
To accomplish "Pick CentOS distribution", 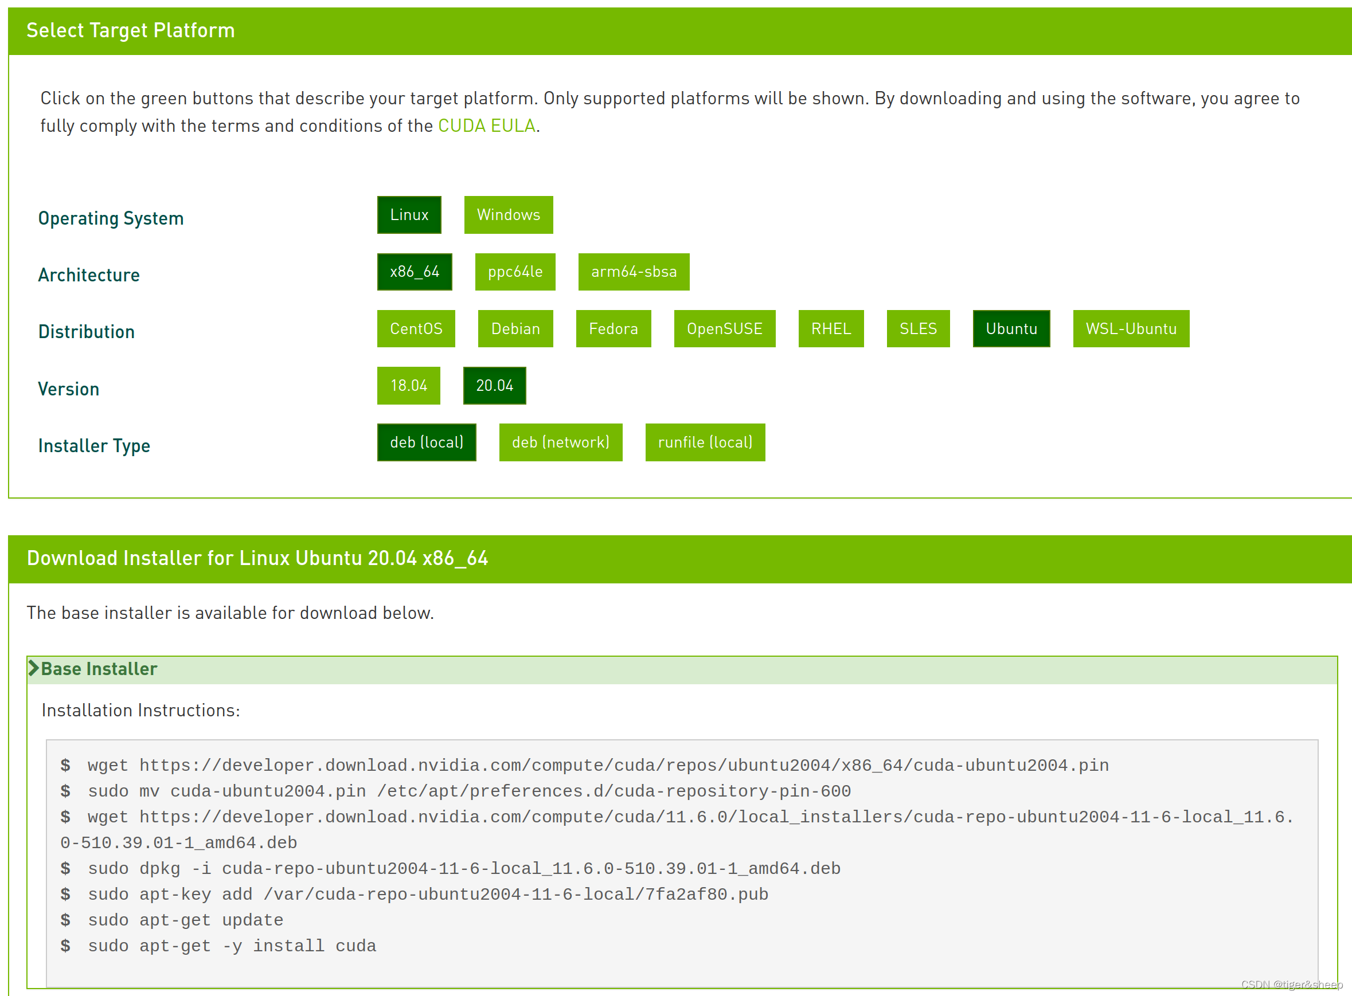I will coord(416,328).
